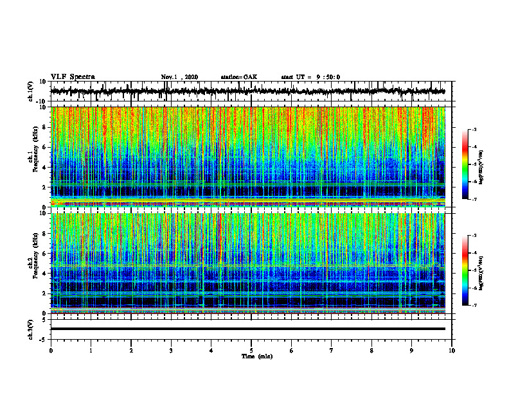Click the ch.3 flat black trace line
This screenshot has height=393, width=509.
pyautogui.click(x=247, y=329)
